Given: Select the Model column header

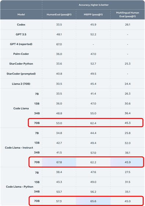Looking at the screenshot, I should (x=21, y=15).
